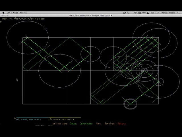Open the Apple menu

click(3, 13)
